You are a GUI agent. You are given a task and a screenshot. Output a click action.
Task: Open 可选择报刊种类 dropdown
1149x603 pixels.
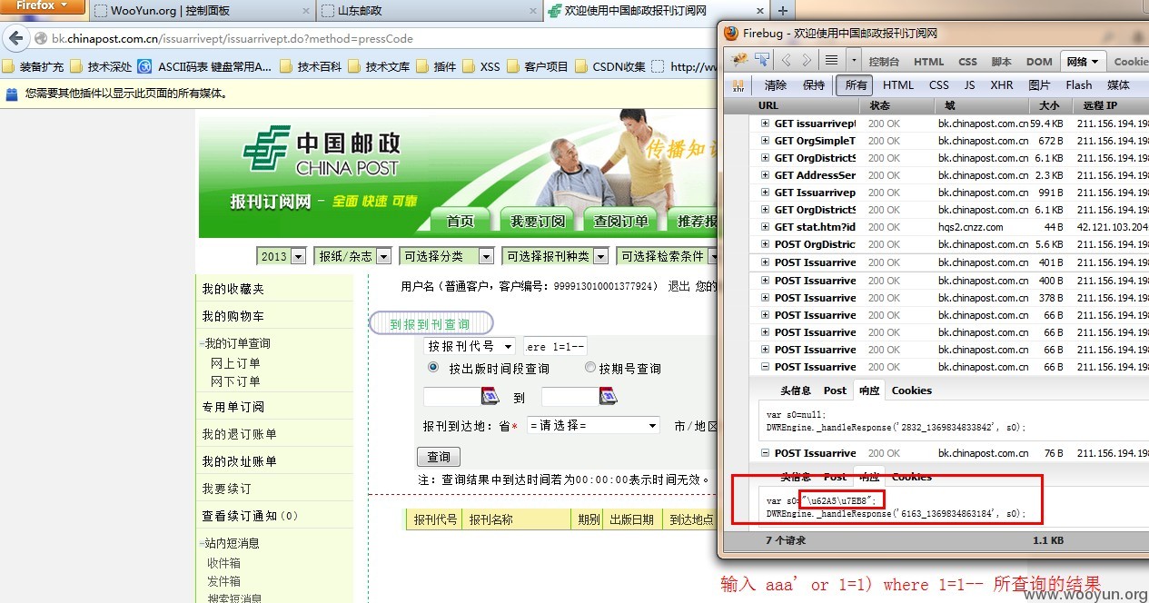click(555, 256)
